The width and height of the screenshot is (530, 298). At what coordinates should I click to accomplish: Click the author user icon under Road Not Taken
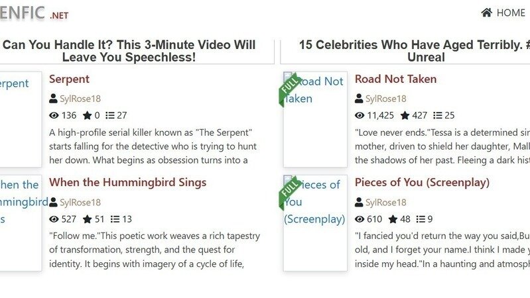359,99
